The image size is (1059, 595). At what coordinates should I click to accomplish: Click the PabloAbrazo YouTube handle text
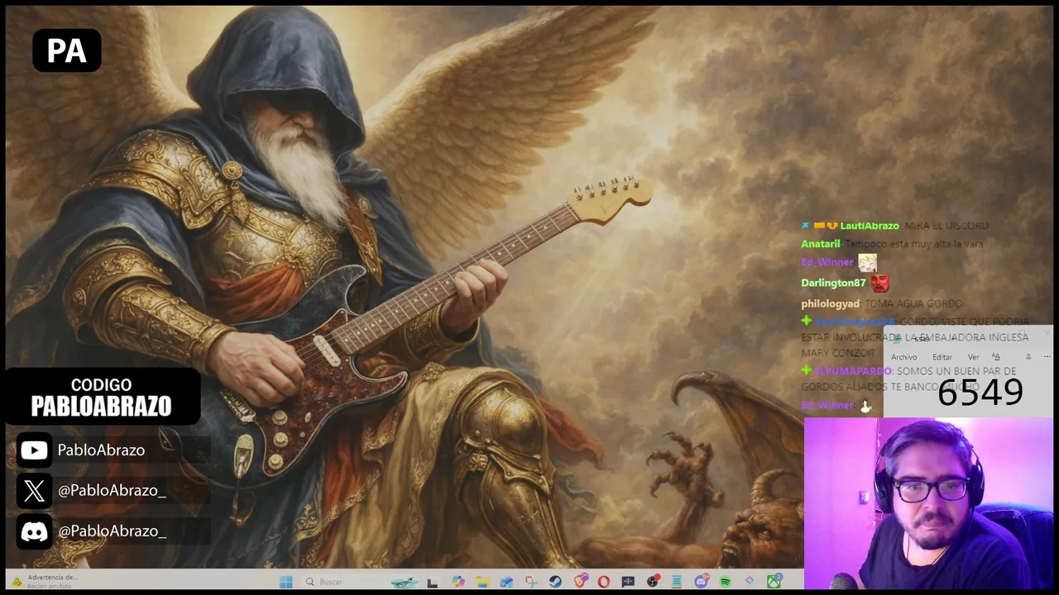tap(101, 450)
